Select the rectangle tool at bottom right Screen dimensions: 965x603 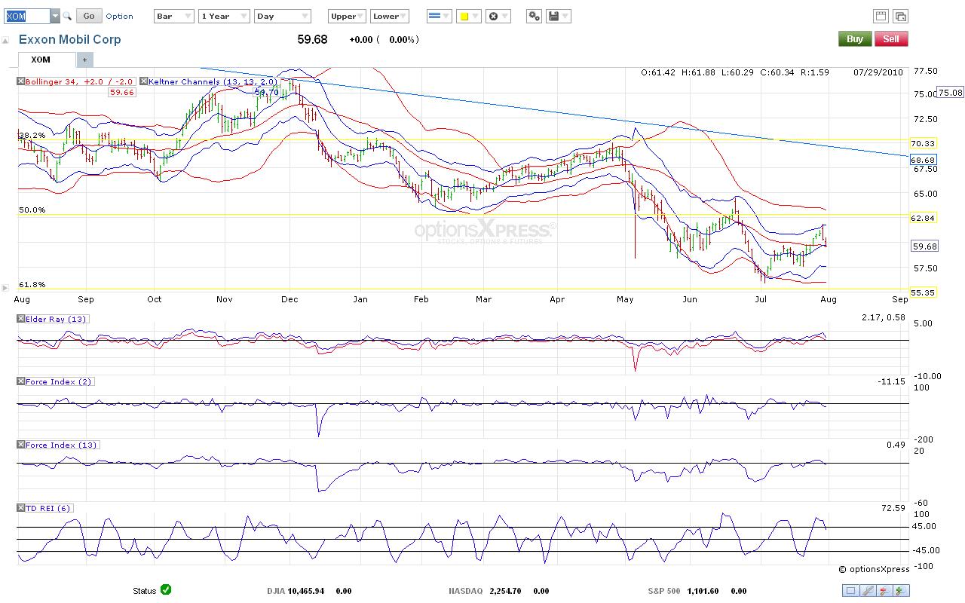(850, 591)
